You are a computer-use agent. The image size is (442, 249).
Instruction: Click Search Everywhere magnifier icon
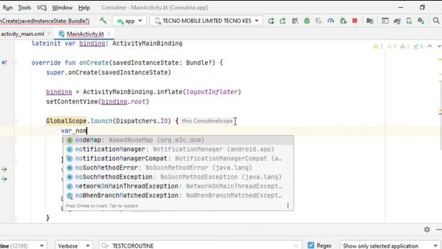(x=436, y=21)
